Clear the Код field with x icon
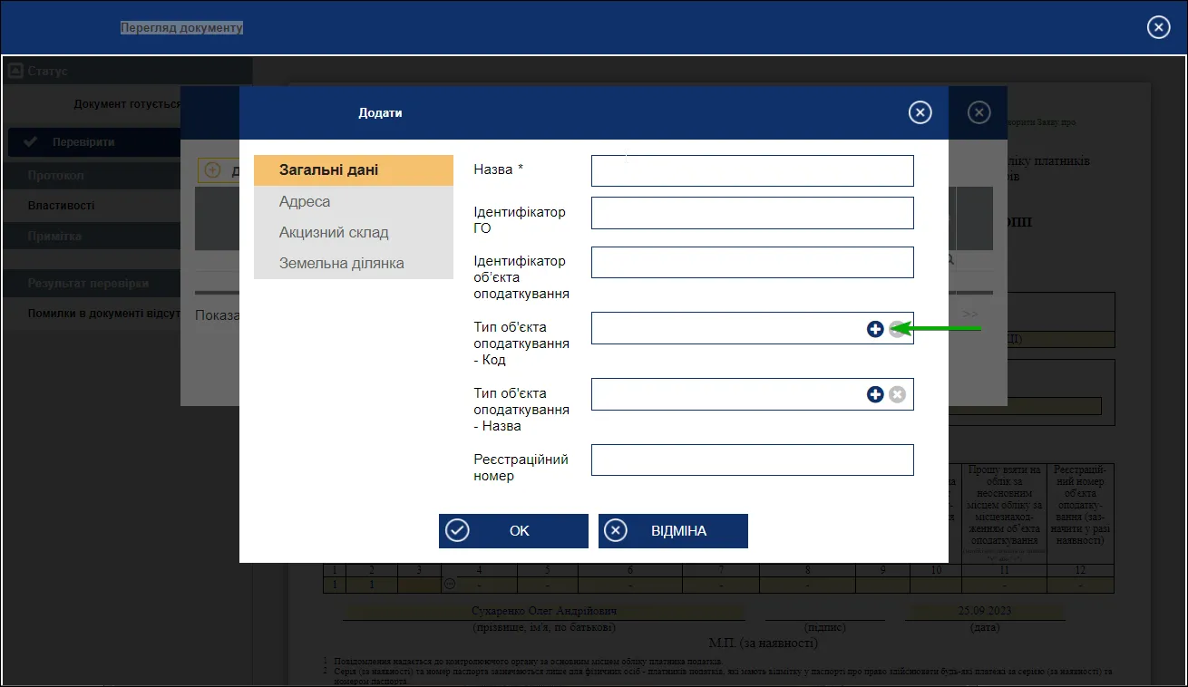Viewport: 1188px width, 687px height. click(x=896, y=329)
